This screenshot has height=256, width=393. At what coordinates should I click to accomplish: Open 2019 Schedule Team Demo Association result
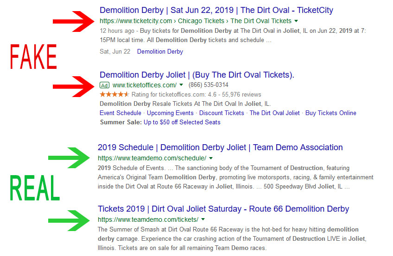click(x=220, y=147)
